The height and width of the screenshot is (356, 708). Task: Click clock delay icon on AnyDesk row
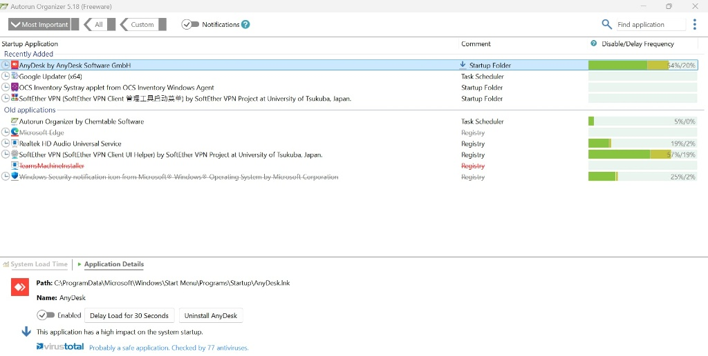pyautogui.click(x=6, y=66)
